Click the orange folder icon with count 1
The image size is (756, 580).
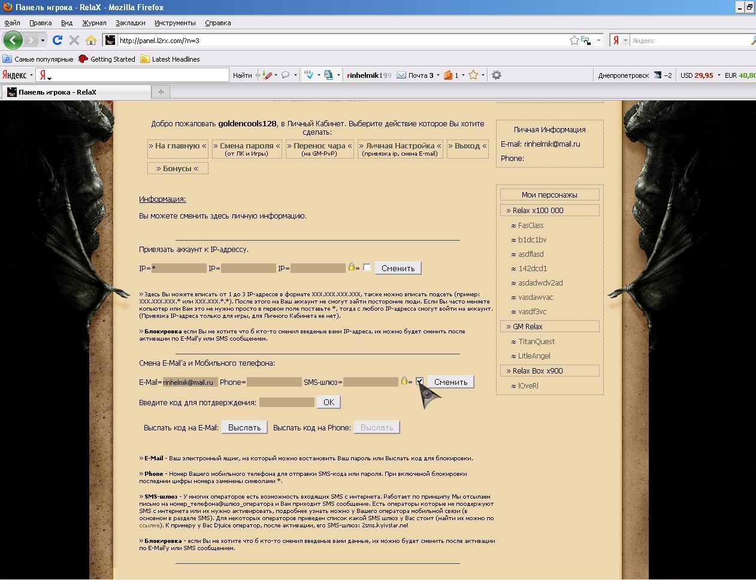[x=447, y=75]
